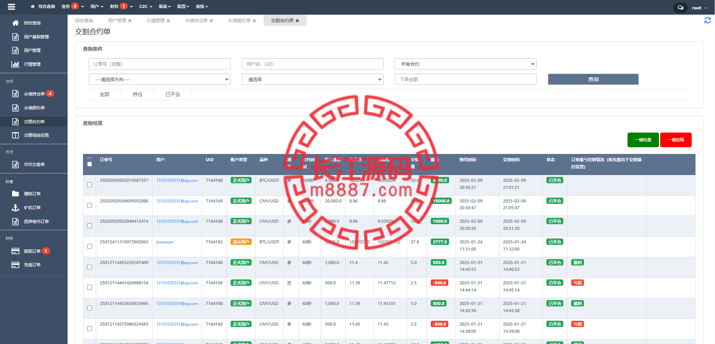Screen dimensions: 715x344
Task: Click the document icon for 永续持仓单
Action: (x=15, y=94)
